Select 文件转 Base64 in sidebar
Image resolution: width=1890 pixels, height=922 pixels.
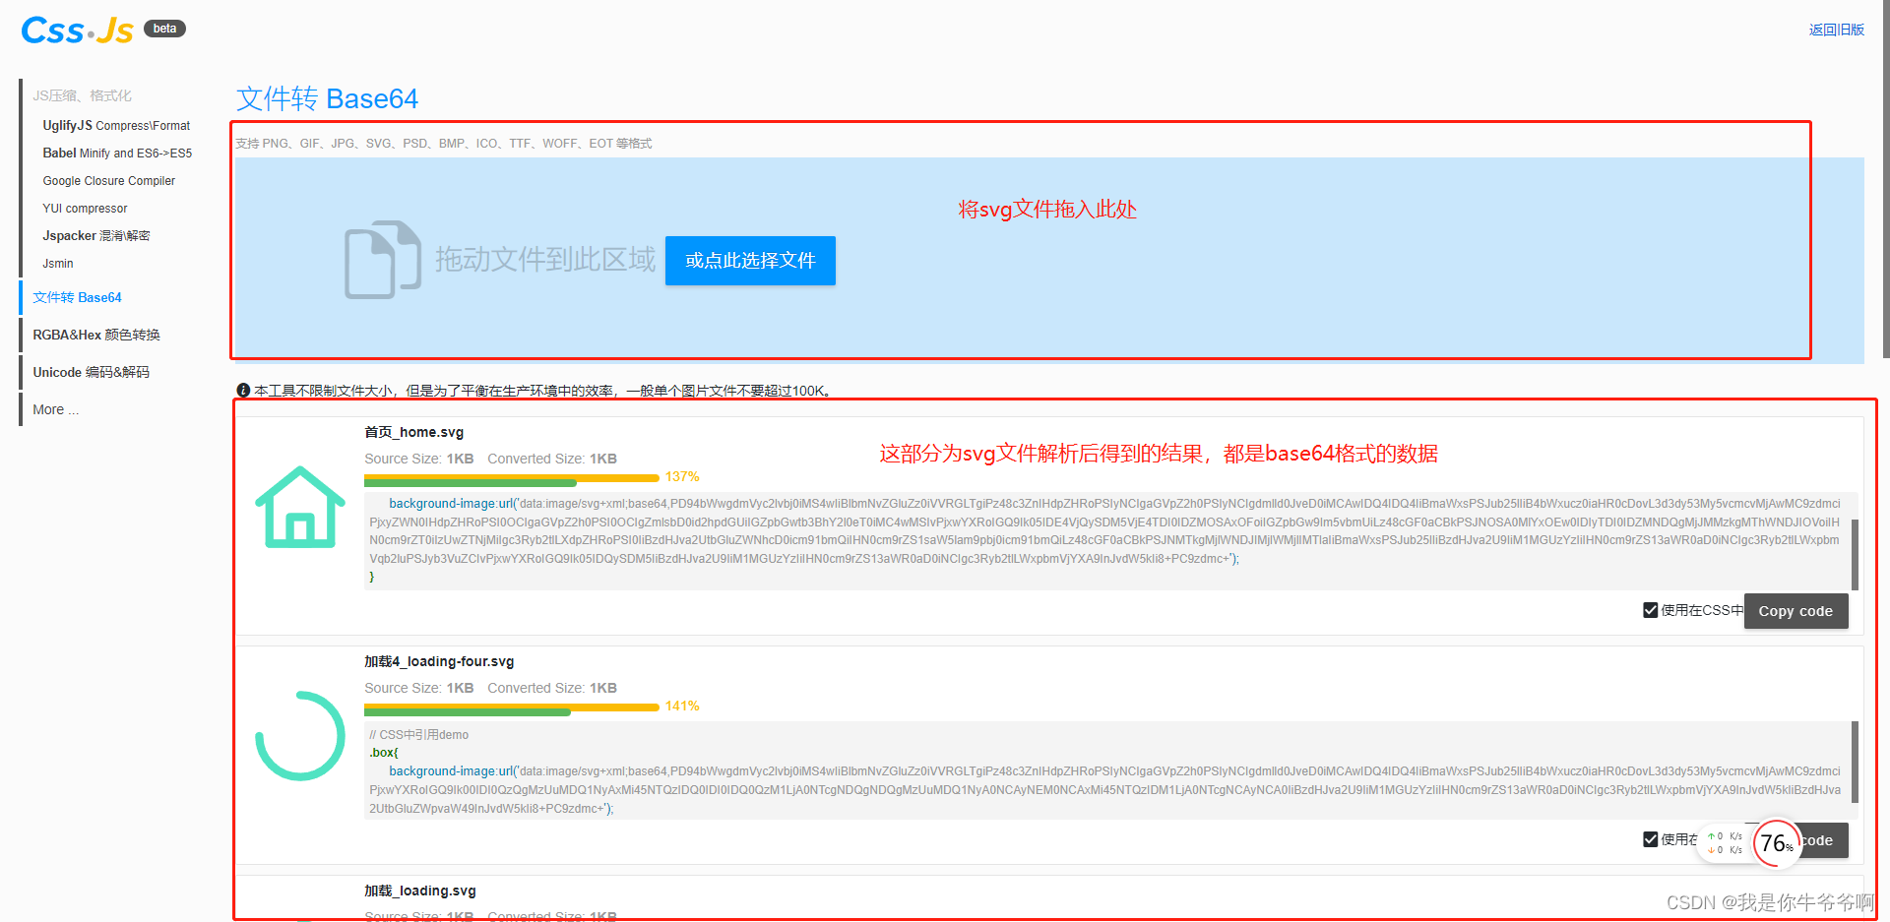point(77,297)
